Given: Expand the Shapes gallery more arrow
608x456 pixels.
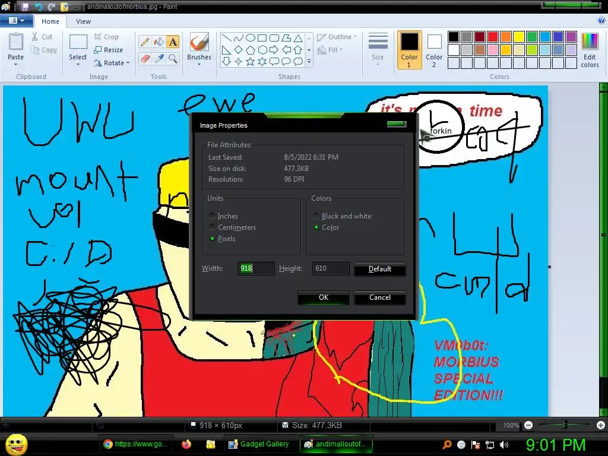Looking at the screenshot, I should (309, 61).
